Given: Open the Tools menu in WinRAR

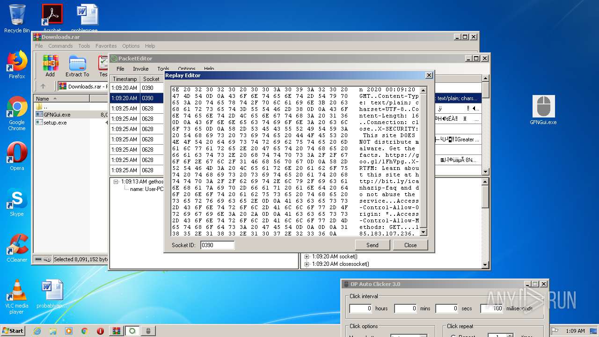Looking at the screenshot, I should pyautogui.click(x=84, y=46).
